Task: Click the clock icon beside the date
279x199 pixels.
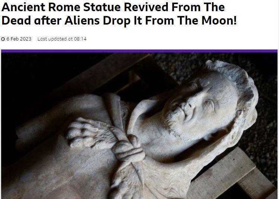Action: pyautogui.click(x=3, y=39)
